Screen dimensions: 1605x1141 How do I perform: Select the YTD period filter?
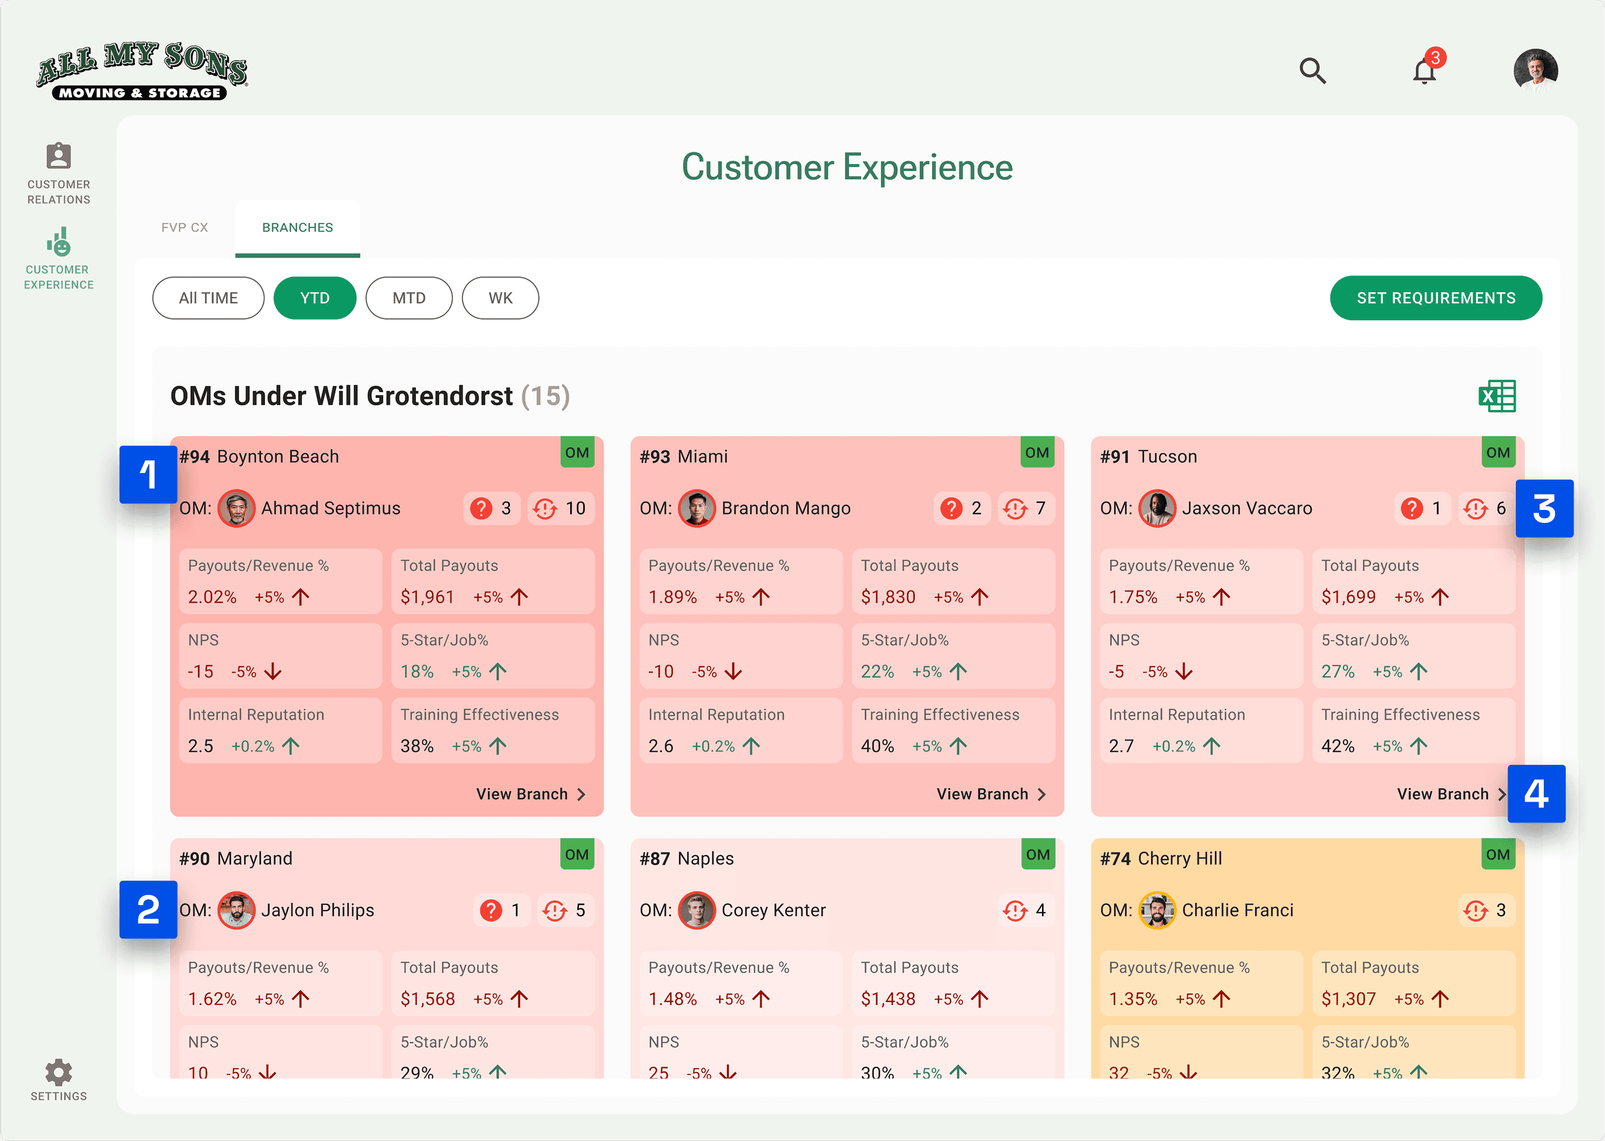coord(315,298)
